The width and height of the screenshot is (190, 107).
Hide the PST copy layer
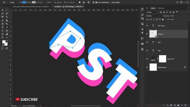[x=147, y=26]
